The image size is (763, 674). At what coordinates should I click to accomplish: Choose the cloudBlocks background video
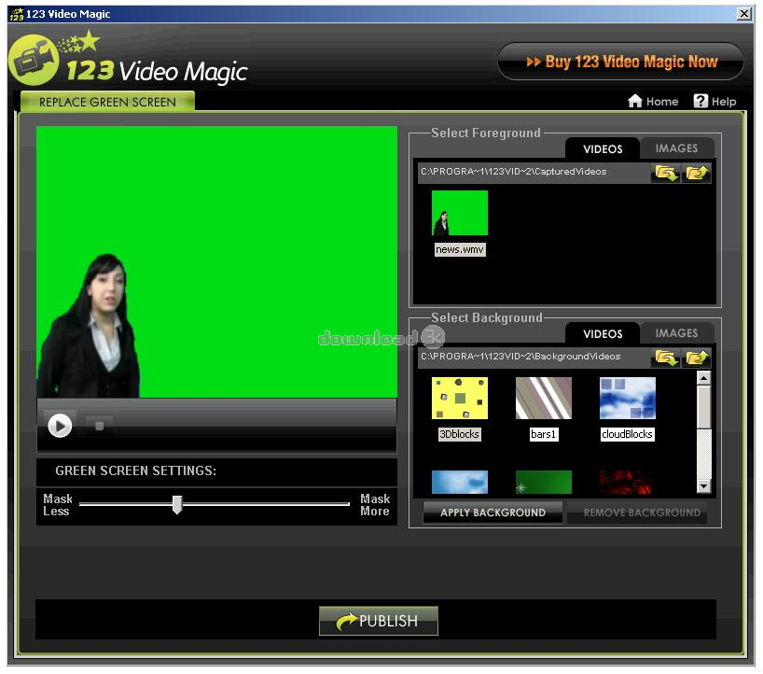pos(628,398)
